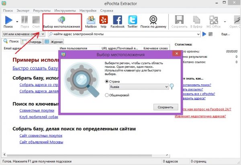Screen dimensions: 241x165
Task: Open Сайт объявлений Москвы link
Action: click(41, 142)
